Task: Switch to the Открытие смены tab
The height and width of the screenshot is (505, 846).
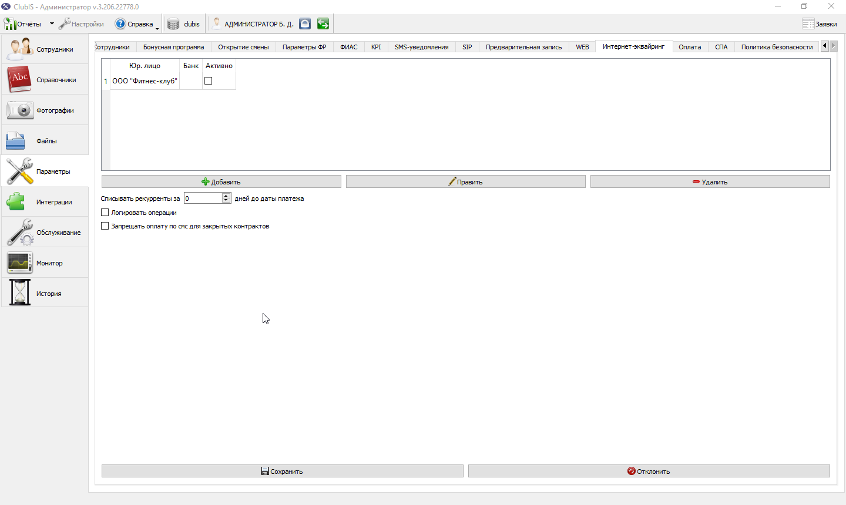Action: pyautogui.click(x=243, y=47)
